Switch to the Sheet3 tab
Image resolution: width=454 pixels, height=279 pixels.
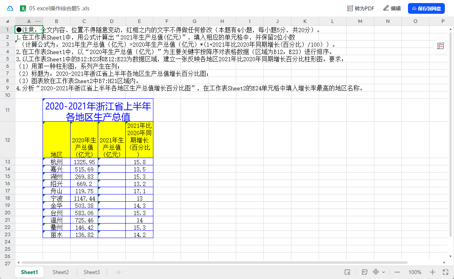point(91,272)
